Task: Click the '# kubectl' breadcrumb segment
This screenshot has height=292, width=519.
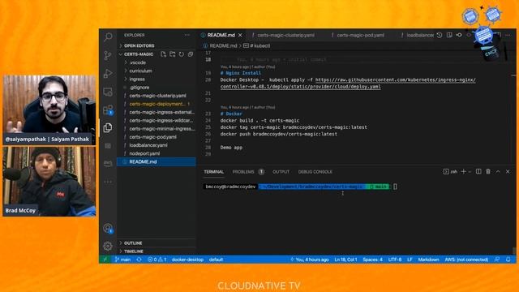Action: 257,45
